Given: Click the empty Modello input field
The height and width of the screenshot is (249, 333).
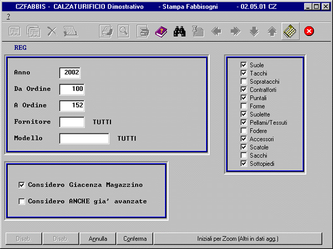Looking at the screenshot, I should (84, 139).
